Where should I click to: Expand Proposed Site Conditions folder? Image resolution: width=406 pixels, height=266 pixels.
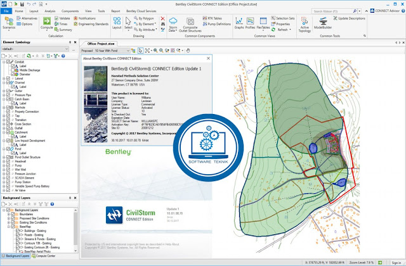(8, 218)
